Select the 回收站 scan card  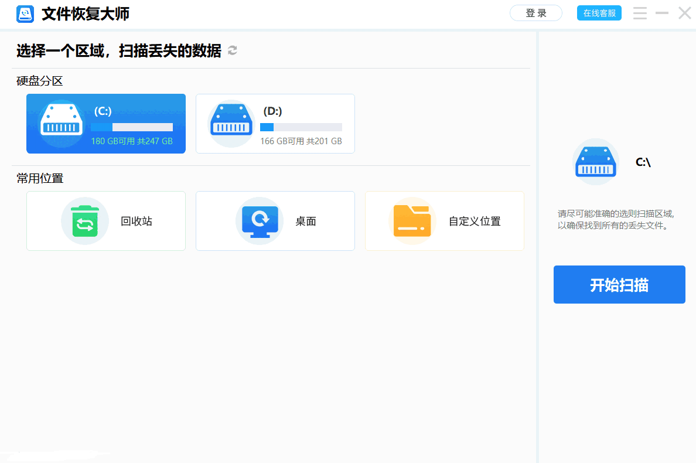click(105, 221)
